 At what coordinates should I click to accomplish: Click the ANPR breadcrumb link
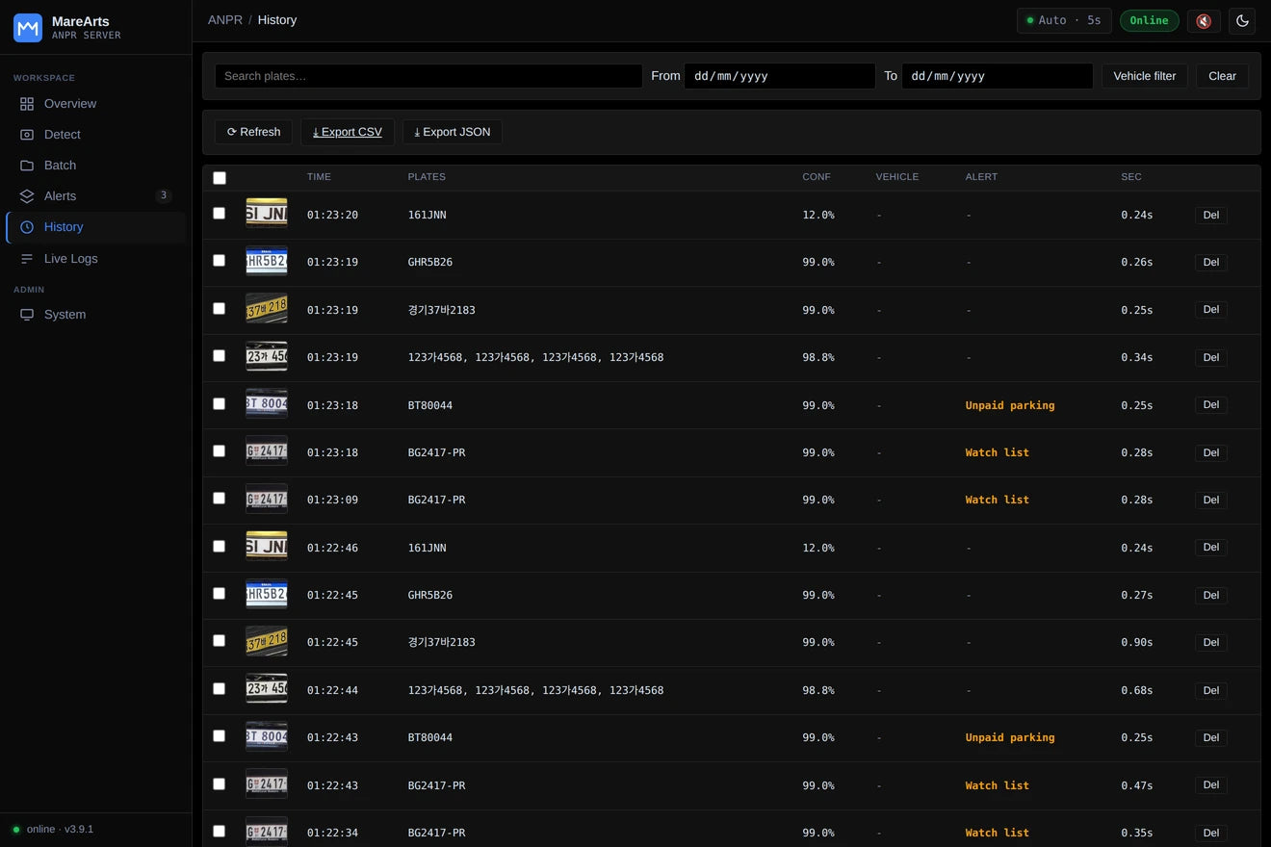[x=225, y=20]
